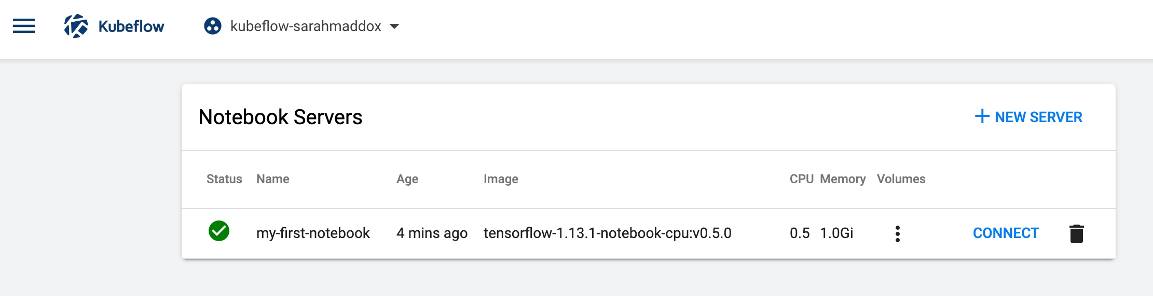Click the Volumes column header
This screenshot has height=296, width=1153.
(901, 179)
